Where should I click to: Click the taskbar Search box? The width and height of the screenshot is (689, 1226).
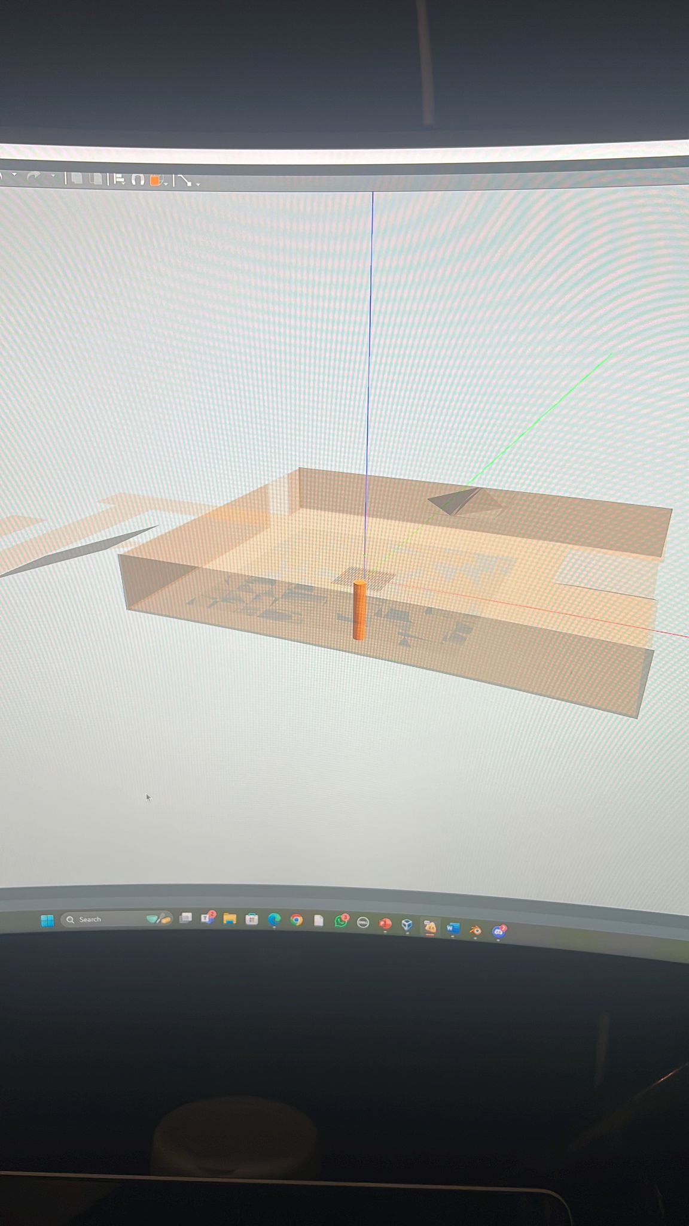pyautogui.click(x=117, y=919)
